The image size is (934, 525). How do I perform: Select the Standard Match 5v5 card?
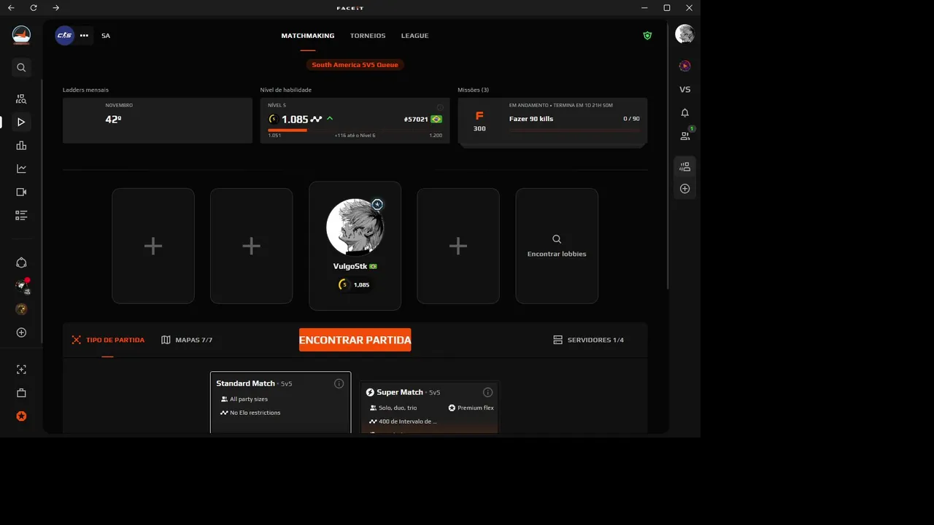click(281, 402)
